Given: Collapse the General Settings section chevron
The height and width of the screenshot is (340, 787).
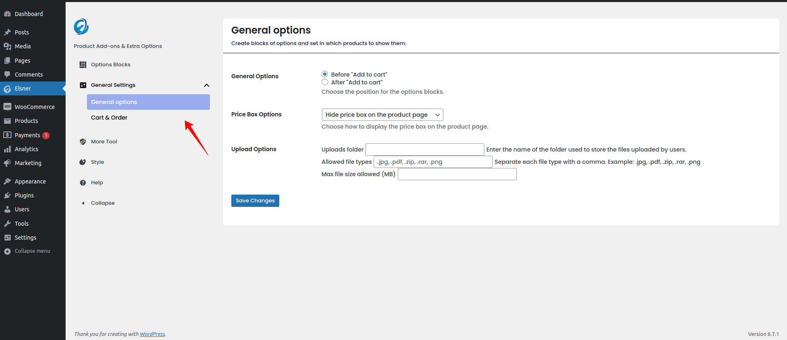Looking at the screenshot, I should point(207,85).
